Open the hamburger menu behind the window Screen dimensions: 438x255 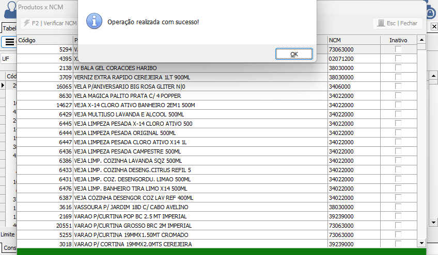(x=9, y=42)
